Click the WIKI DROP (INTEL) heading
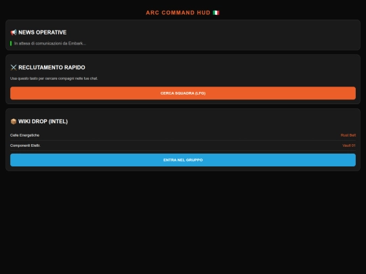 (x=43, y=121)
